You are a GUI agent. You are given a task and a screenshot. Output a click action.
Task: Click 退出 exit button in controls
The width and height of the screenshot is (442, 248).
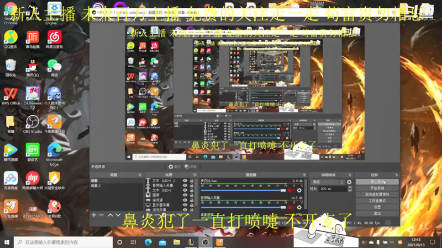377,213
